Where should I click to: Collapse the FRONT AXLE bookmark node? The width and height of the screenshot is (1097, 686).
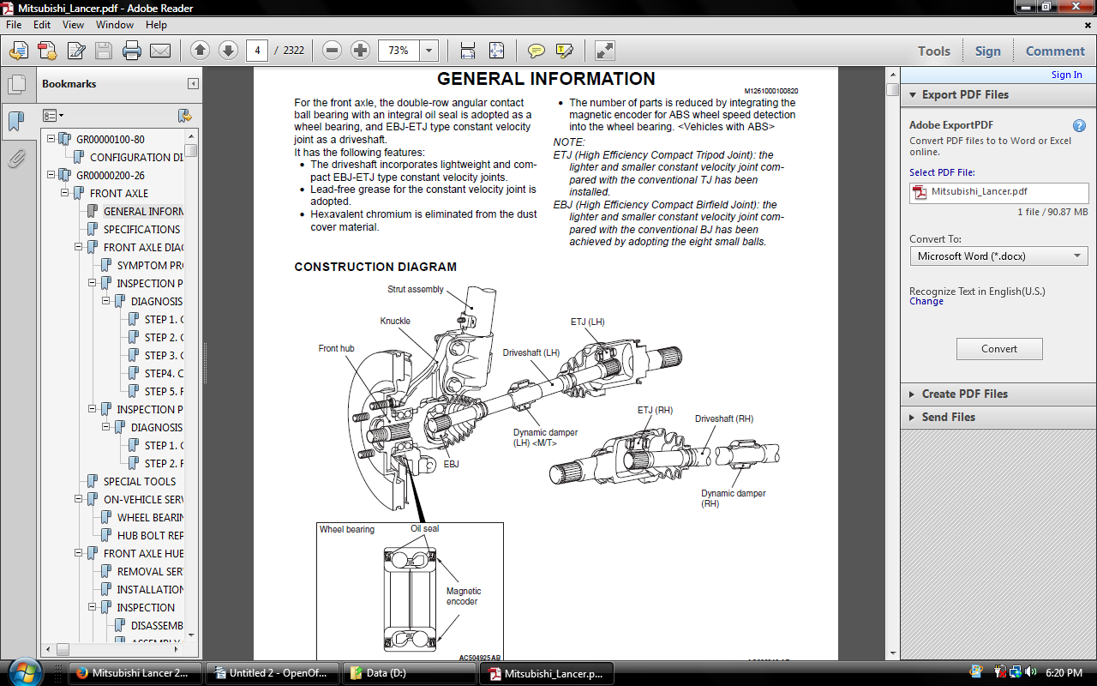tap(65, 193)
